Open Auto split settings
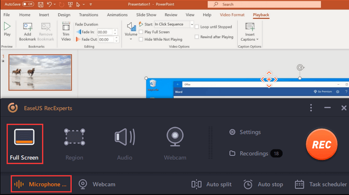This screenshot has width=349, height=195. pyautogui.click(x=212, y=184)
